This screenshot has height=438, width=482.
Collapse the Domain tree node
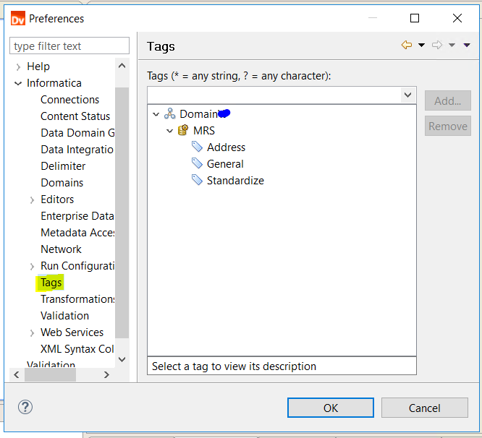point(156,114)
